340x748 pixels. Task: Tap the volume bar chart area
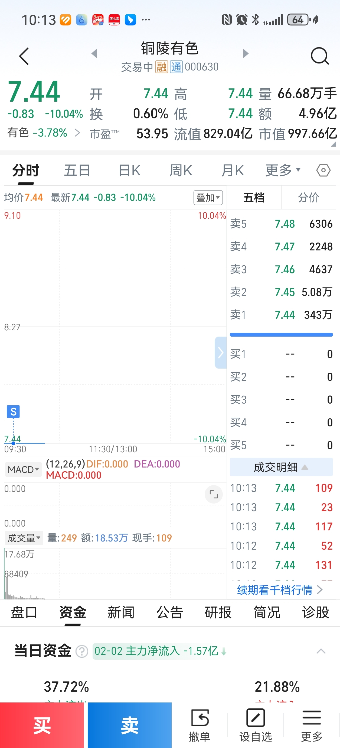(x=115, y=573)
